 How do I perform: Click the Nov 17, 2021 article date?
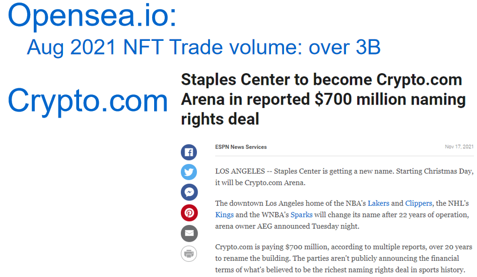(459, 147)
